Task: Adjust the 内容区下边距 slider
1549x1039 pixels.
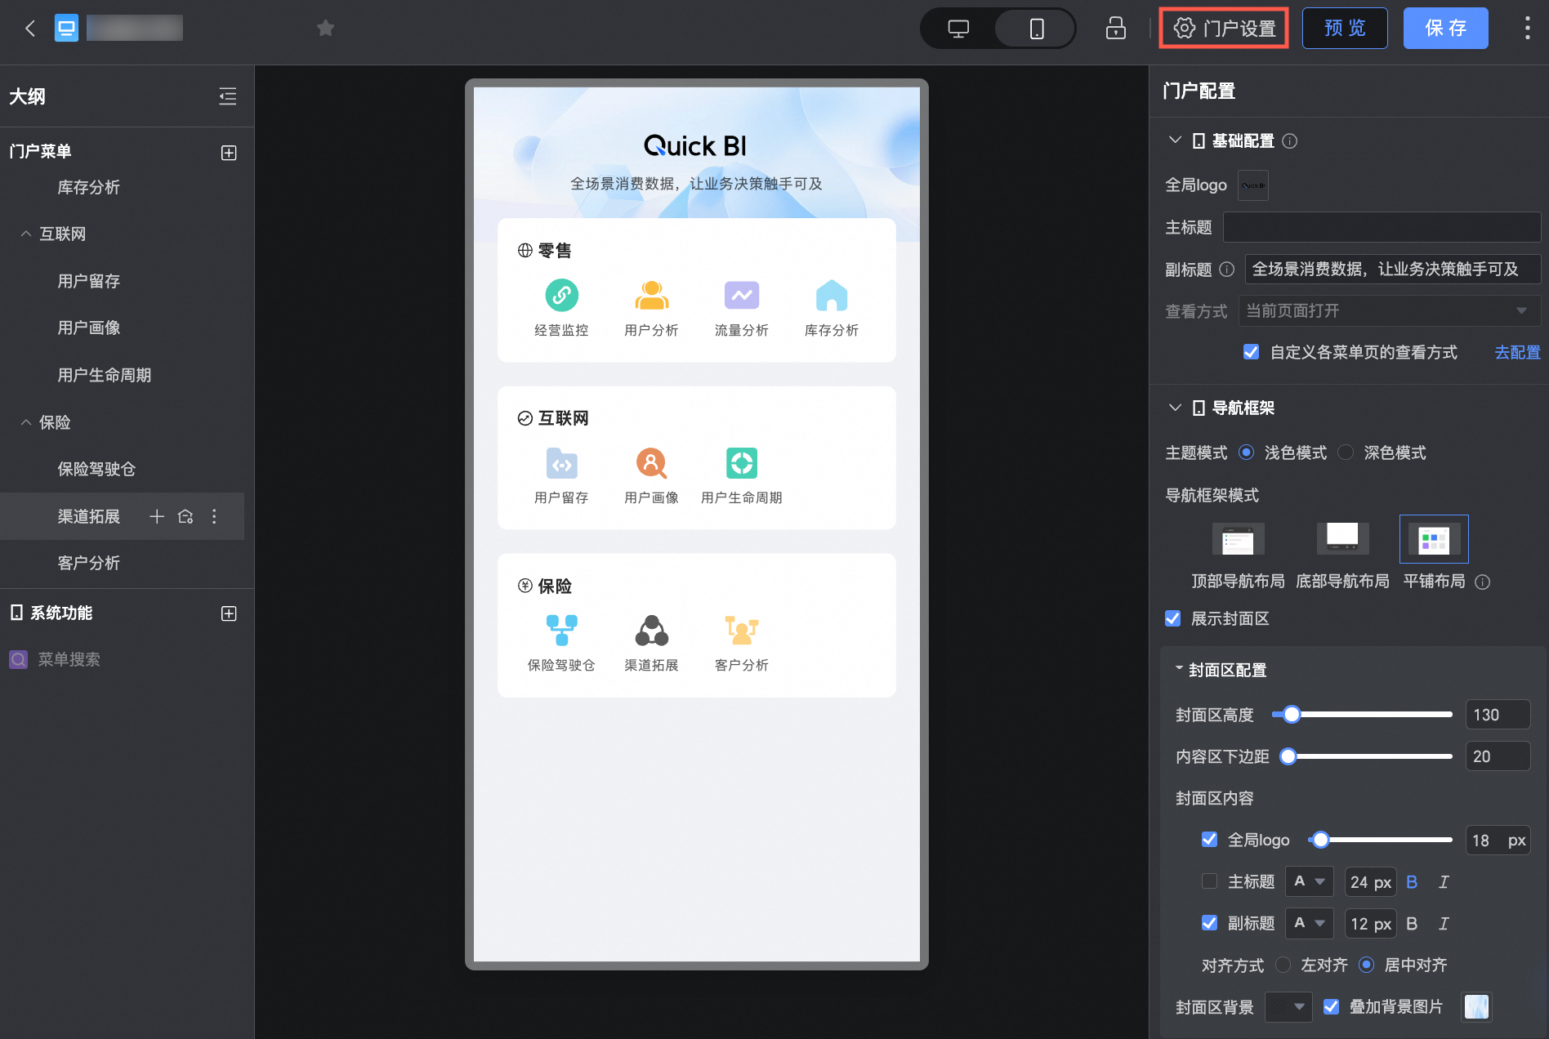Action: click(1288, 756)
